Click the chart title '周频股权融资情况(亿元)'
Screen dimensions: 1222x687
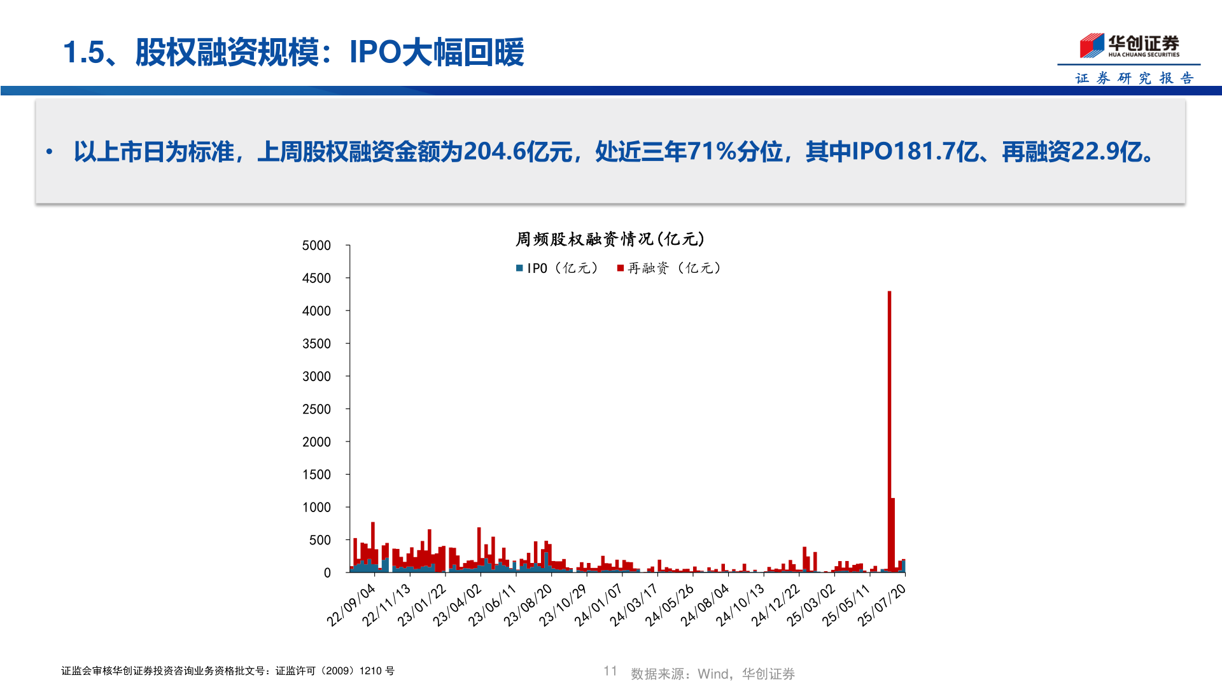point(610,239)
